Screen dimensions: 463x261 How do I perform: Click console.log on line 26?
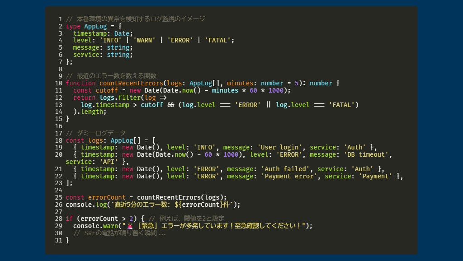pyautogui.click(x=86, y=205)
